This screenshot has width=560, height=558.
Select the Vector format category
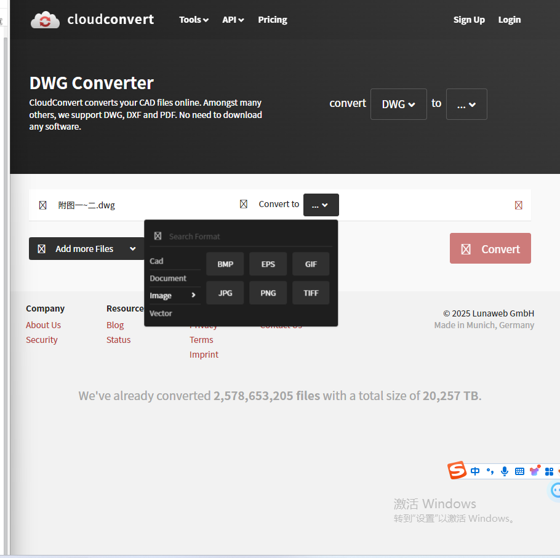pyautogui.click(x=175, y=313)
